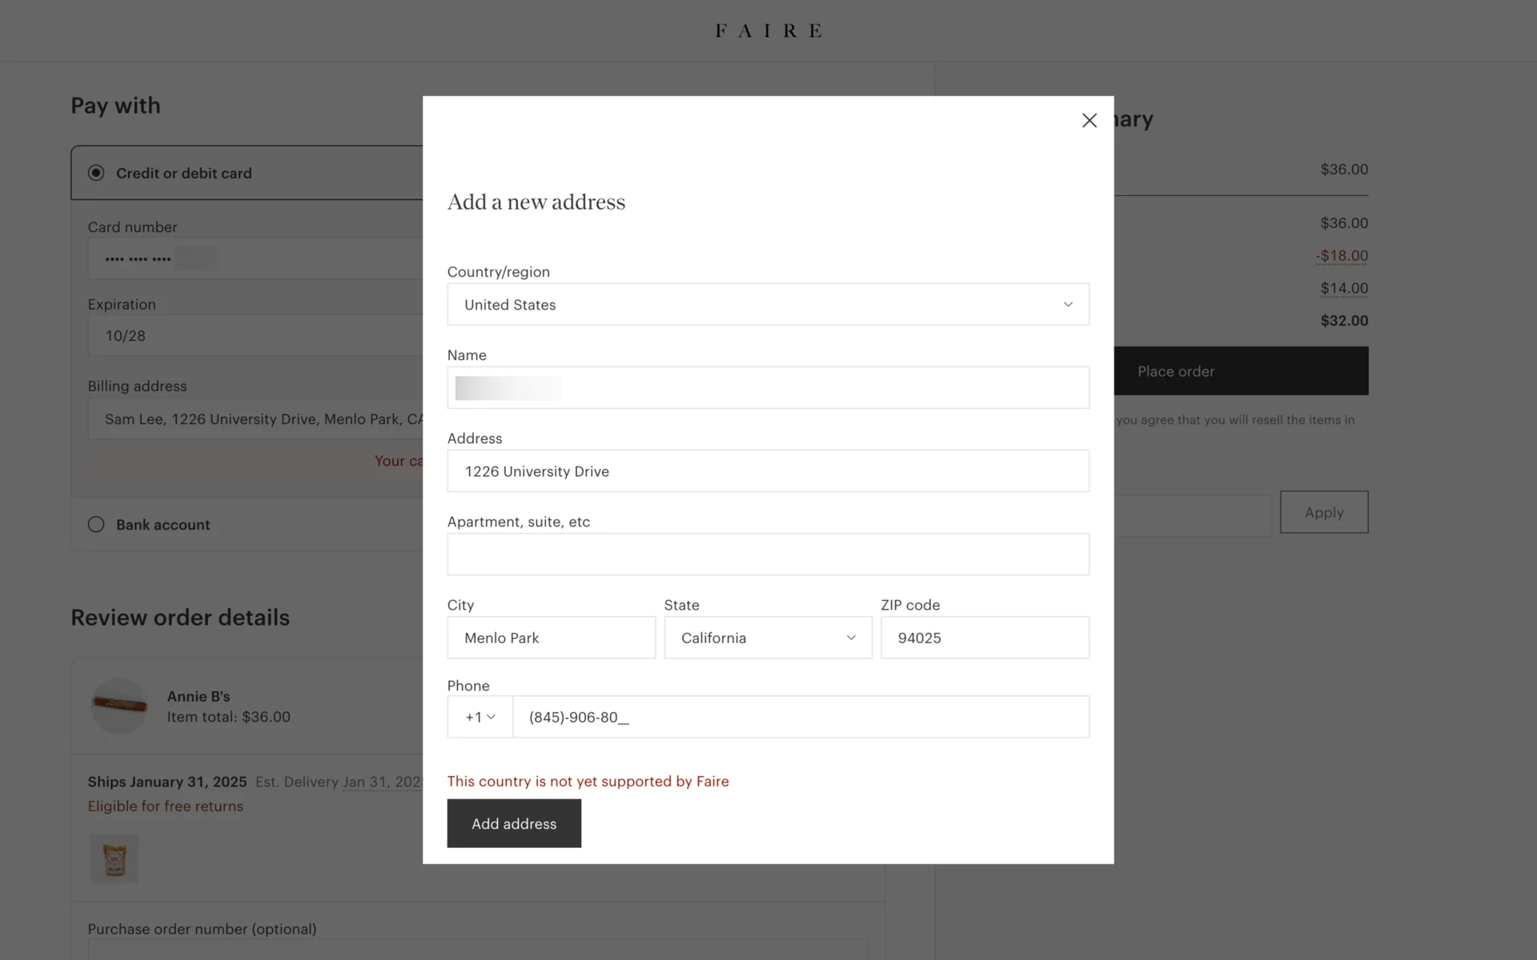Edit the Address field with 1226 University Drive
This screenshot has width=1537, height=960.
pyautogui.click(x=767, y=471)
